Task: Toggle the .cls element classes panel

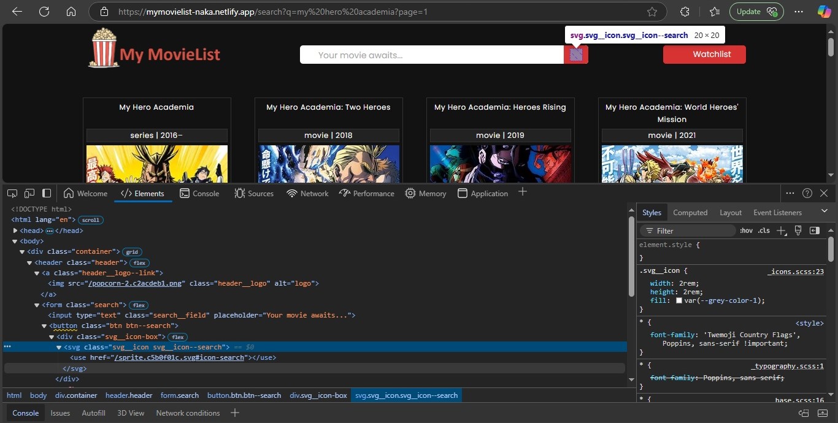Action: pos(764,231)
